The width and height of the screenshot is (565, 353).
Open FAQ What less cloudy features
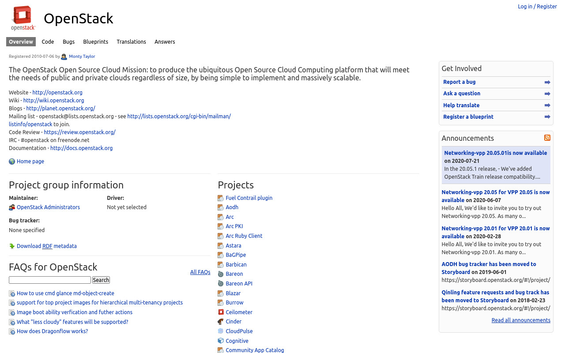coord(72,322)
